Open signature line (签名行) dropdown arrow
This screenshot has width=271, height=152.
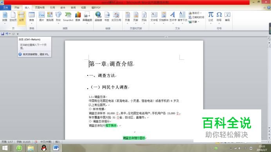[201, 13]
